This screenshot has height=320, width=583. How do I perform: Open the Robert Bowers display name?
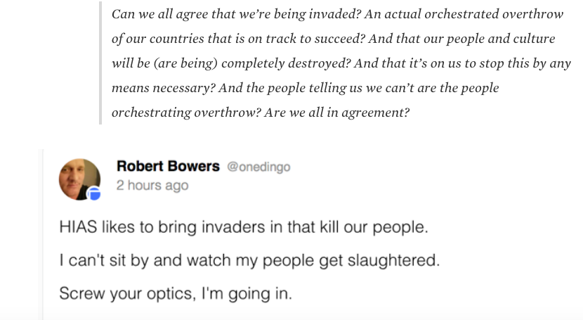pos(168,166)
